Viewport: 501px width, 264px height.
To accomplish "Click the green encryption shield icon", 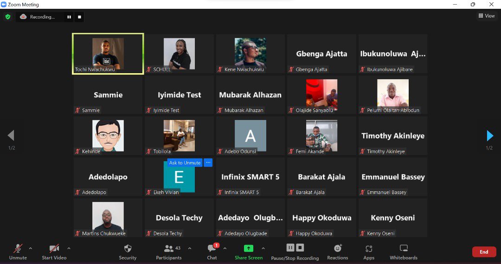I will coord(8,17).
